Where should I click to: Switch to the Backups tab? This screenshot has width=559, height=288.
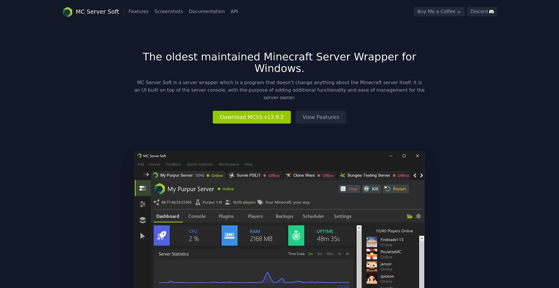tap(285, 216)
